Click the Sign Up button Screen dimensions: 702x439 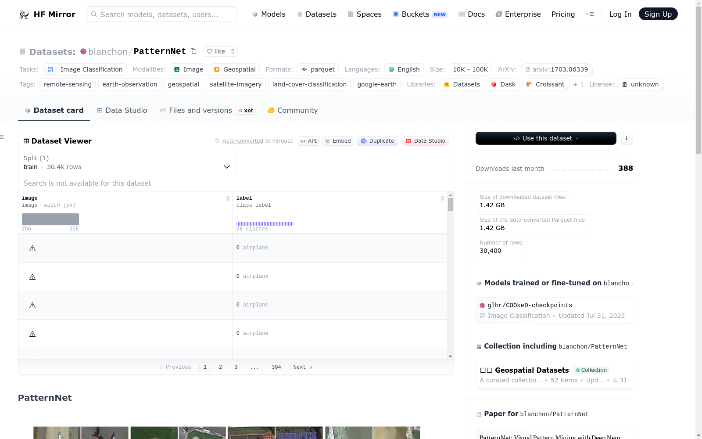coord(658,14)
